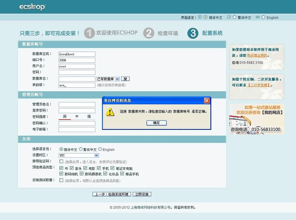This screenshot has height=220, width=296.
Task: Choose English in the 选择语言包 row
Action: pos(100,149)
